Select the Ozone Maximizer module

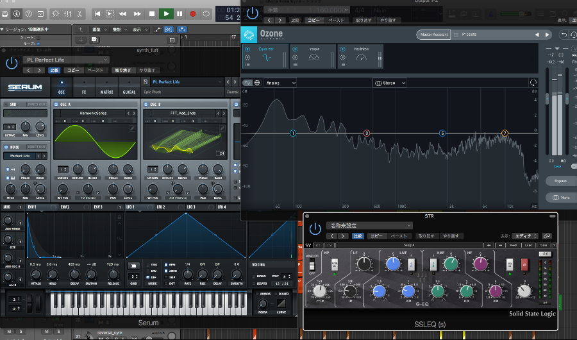point(360,56)
